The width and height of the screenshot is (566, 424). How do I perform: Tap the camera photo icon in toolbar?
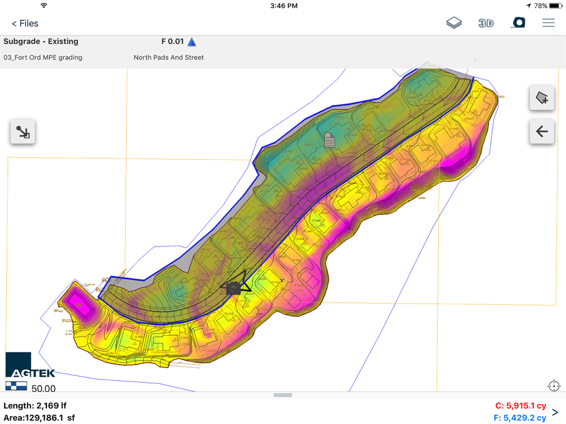518,23
